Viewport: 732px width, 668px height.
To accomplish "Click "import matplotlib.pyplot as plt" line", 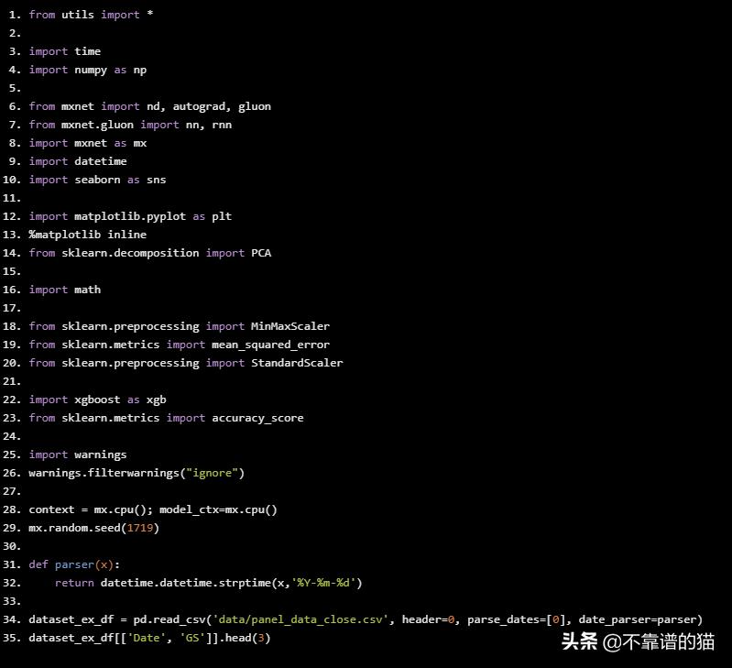I will [130, 216].
